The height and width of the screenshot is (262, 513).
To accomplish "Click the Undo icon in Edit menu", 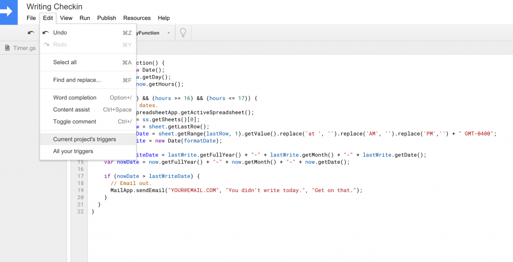I will pyautogui.click(x=46, y=33).
